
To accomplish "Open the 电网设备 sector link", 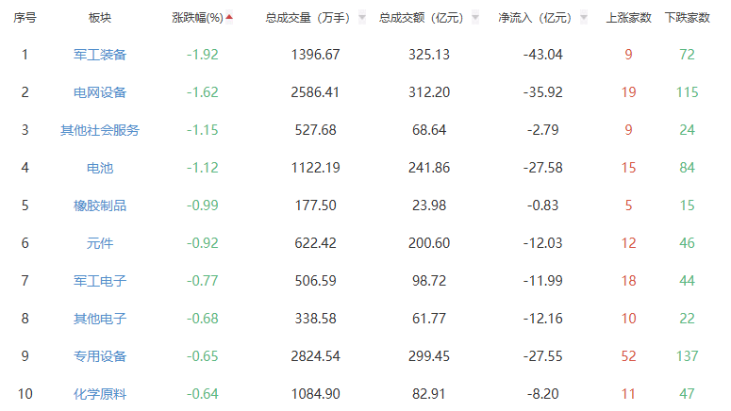I will [99, 92].
